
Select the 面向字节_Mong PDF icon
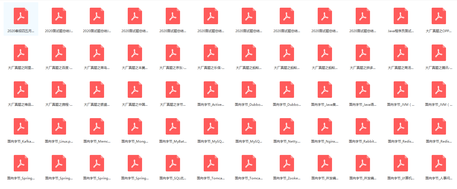[x=135, y=126]
